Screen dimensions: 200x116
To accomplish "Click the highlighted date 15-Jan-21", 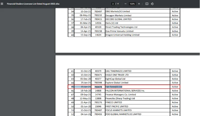I will tap(86, 87).
